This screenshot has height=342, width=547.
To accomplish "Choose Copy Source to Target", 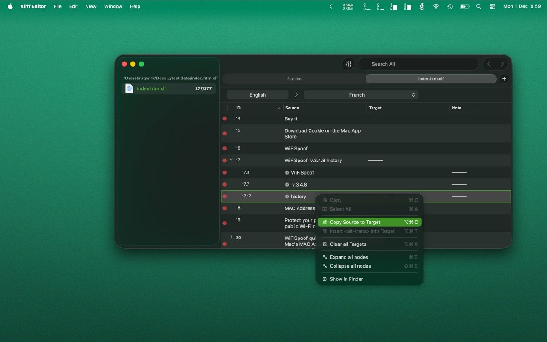I will point(355,222).
